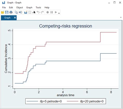Save graph using the floppy disk icon

7,12
